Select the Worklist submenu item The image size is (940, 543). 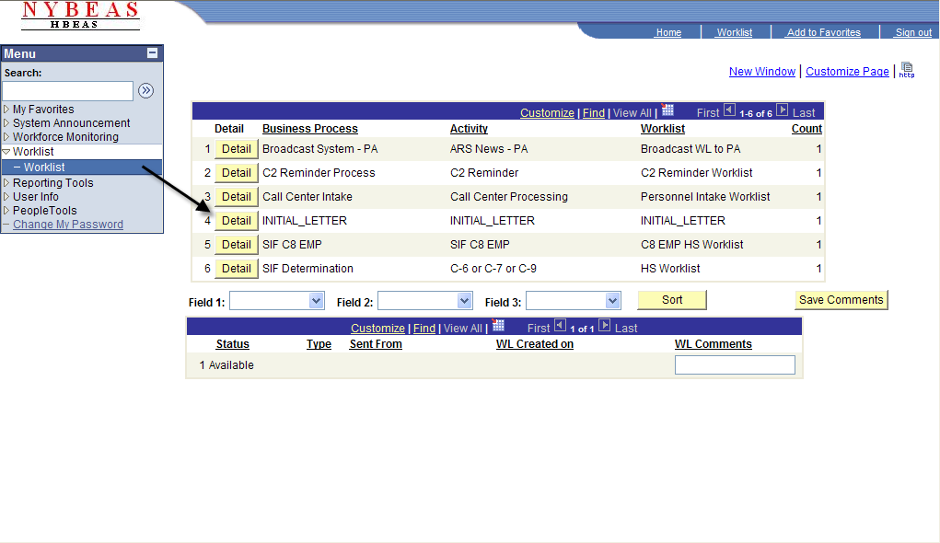(x=44, y=168)
